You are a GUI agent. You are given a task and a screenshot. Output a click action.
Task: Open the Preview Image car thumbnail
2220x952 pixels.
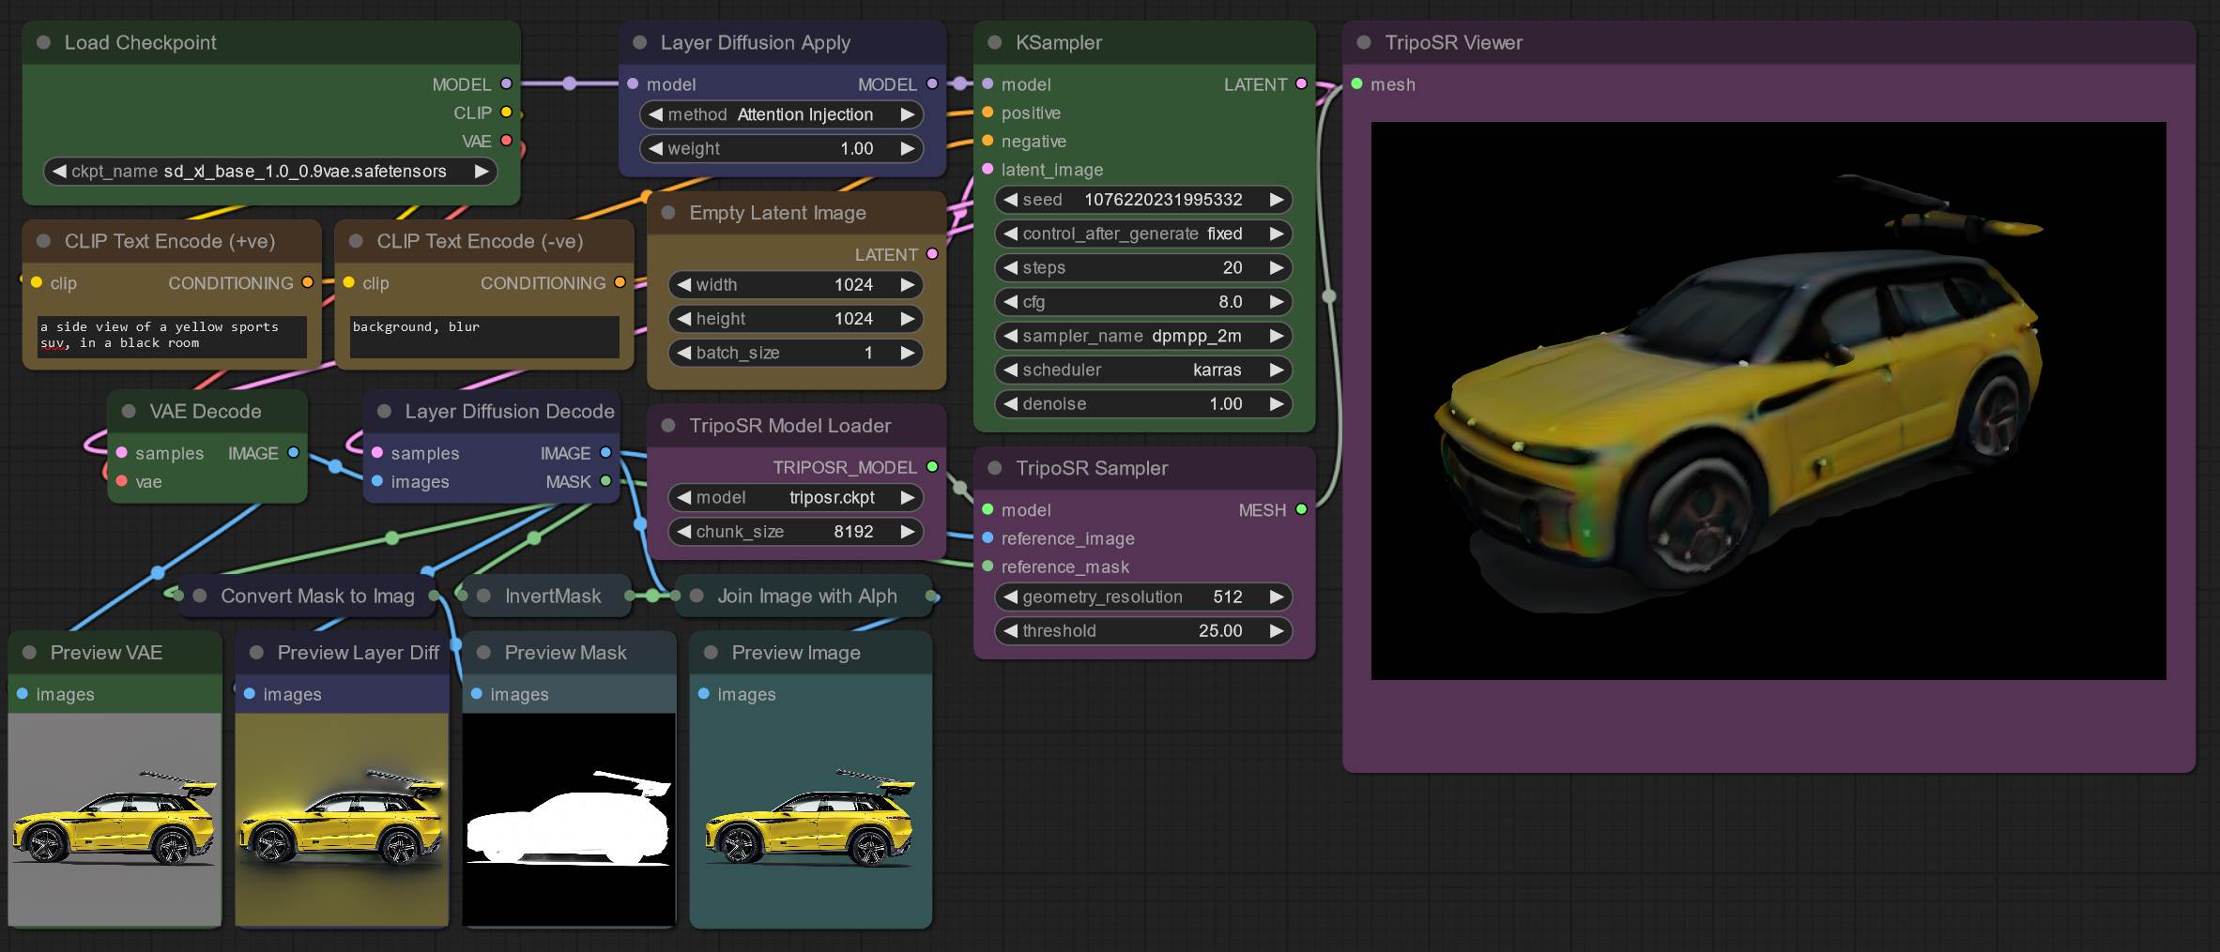810,819
